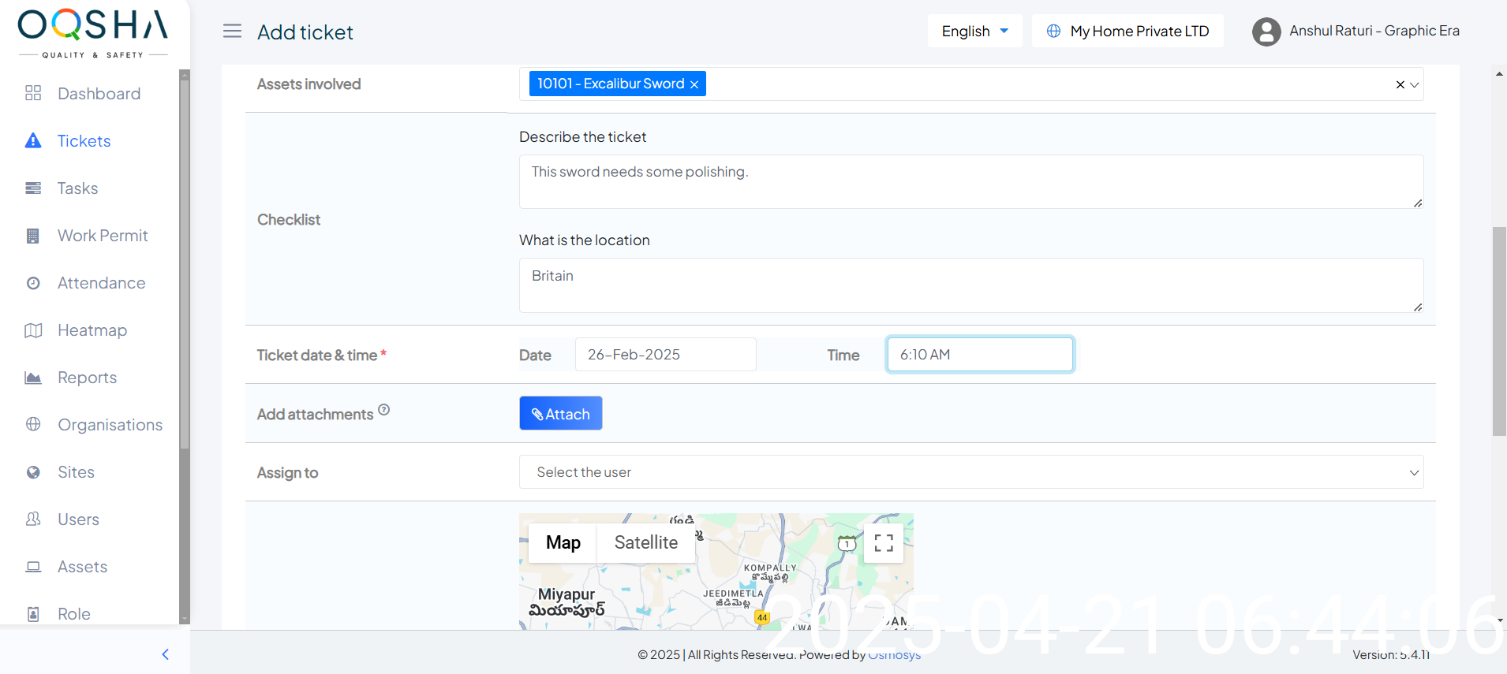This screenshot has width=1507, height=674.
Task: Click the Tickets warning triangle icon
Action: click(x=33, y=141)
